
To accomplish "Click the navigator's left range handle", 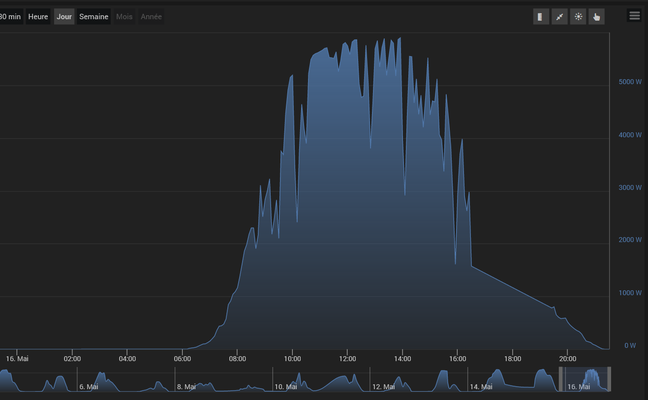I will point(560,379).
